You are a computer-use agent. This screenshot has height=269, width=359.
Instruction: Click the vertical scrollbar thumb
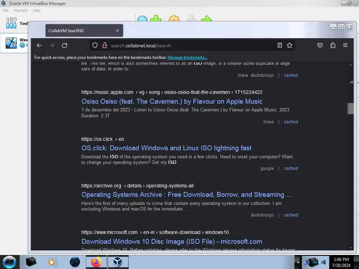coord(351,109)
